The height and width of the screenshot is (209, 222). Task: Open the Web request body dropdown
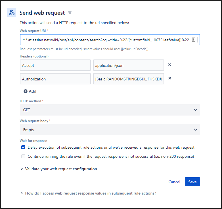coord(110,130)
